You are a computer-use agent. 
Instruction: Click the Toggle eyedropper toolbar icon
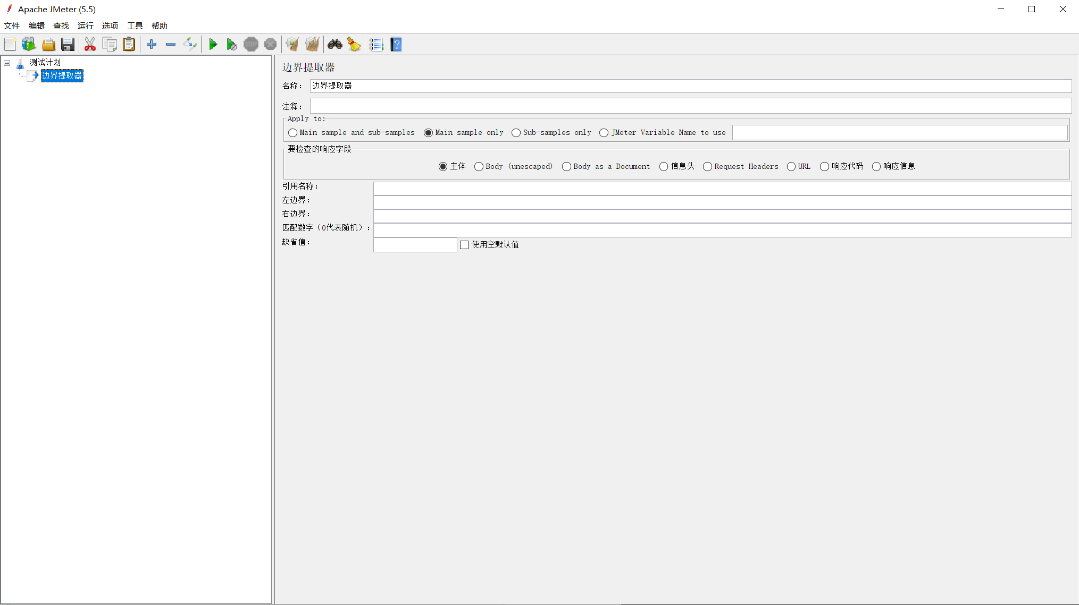[190, 45]
